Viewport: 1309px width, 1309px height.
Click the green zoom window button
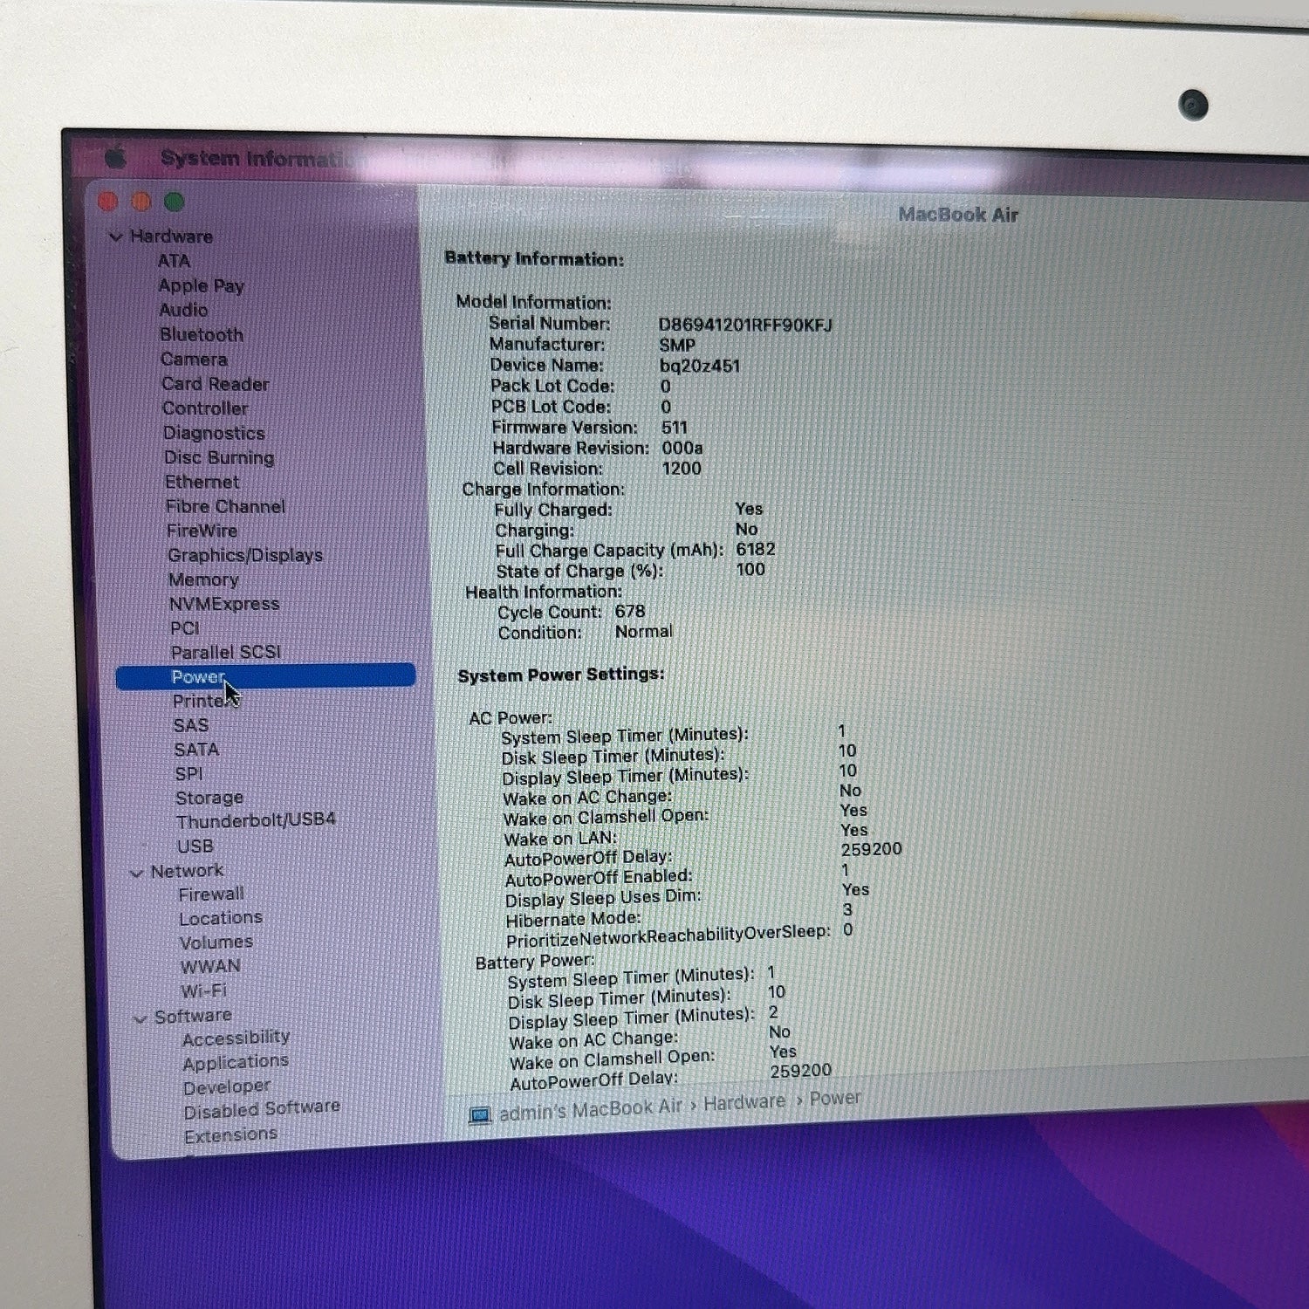[x=175, y=202]
